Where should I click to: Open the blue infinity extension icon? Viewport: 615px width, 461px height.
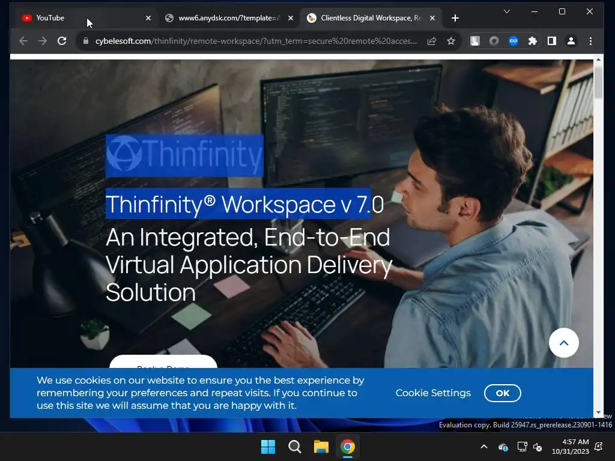514,41
